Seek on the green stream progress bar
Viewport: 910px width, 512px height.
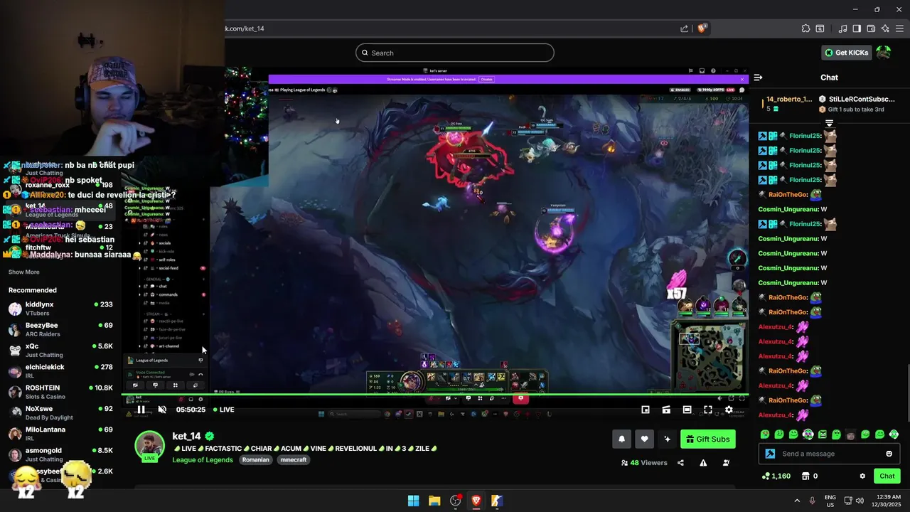pos(434,394)
